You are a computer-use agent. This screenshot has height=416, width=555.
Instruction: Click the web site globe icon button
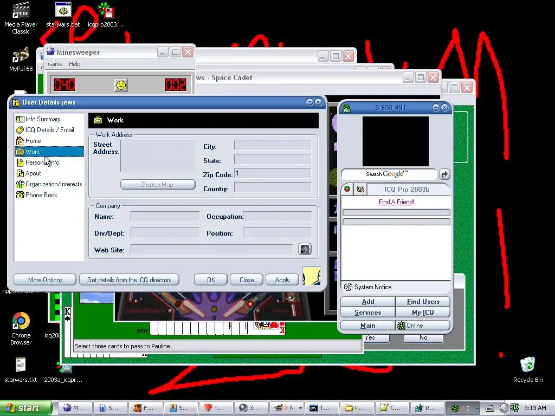pyautogui.click(x=305, y=249)
